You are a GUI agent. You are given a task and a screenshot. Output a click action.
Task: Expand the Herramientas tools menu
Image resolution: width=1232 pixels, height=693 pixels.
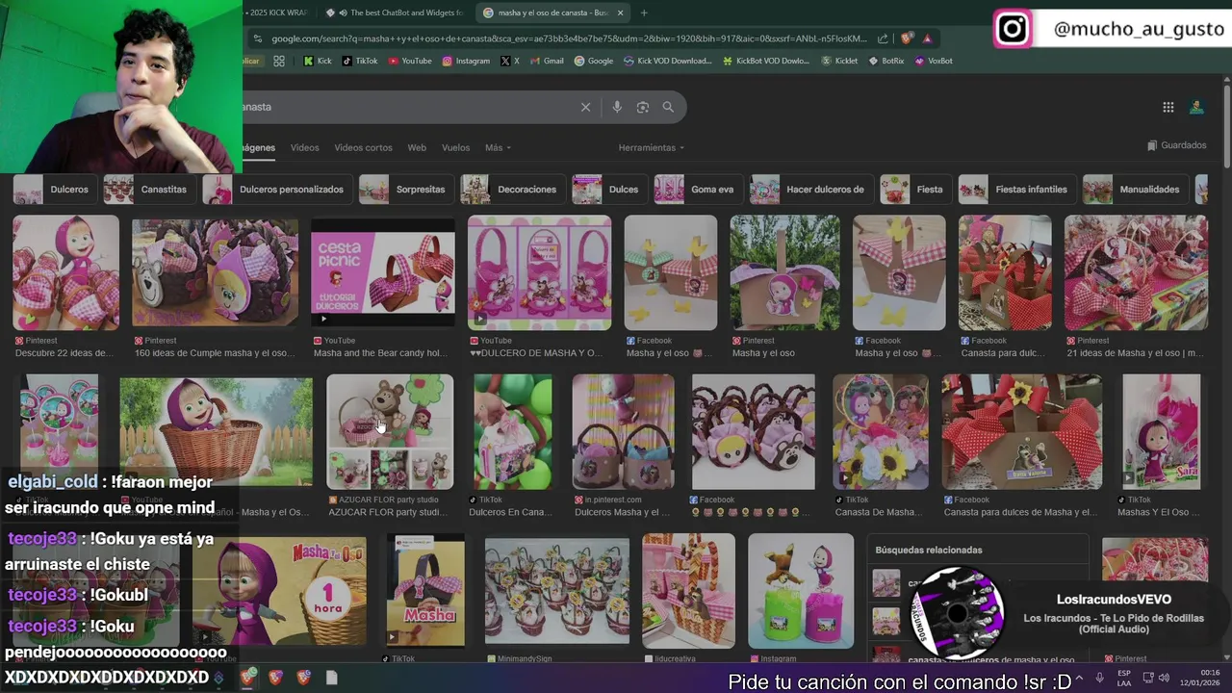[x=652, y=147]
